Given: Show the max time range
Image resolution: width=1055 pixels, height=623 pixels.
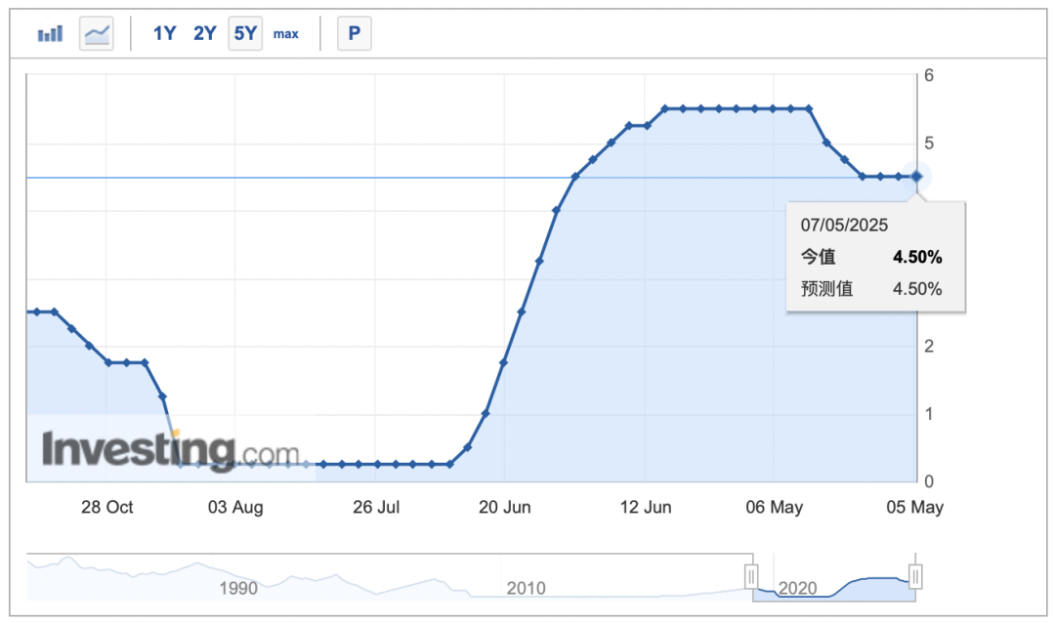Looking at the screenshot, I should click(285, 34).
